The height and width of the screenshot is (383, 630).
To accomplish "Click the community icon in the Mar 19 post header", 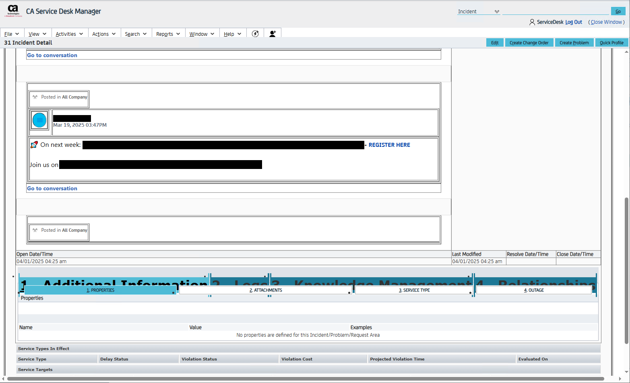I will pyautogui.click(x=35, y=97).
